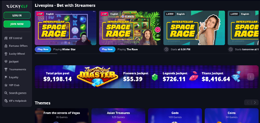Click the Fortune Offers gift icon
The height and width of the screenshot is (123, 260).
6,46
